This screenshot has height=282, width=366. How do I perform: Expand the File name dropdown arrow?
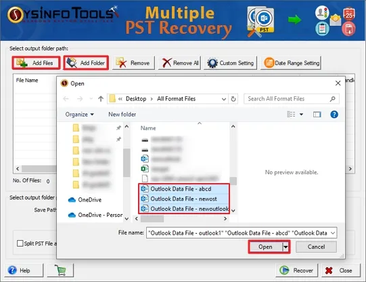(333, 233)
